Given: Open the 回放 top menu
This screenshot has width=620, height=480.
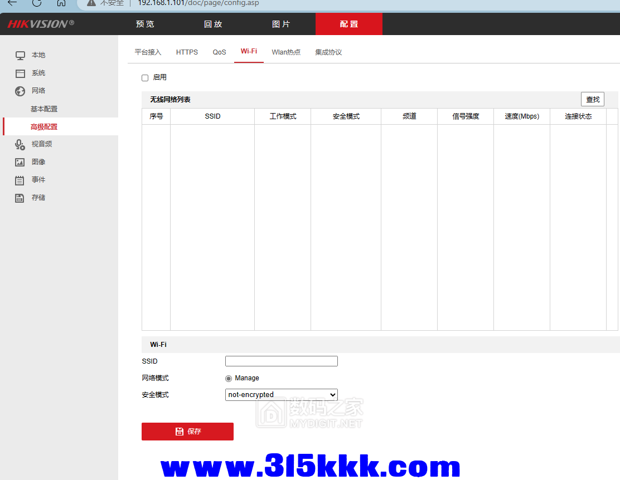Looking at the screenshot, I should point(213,24).
